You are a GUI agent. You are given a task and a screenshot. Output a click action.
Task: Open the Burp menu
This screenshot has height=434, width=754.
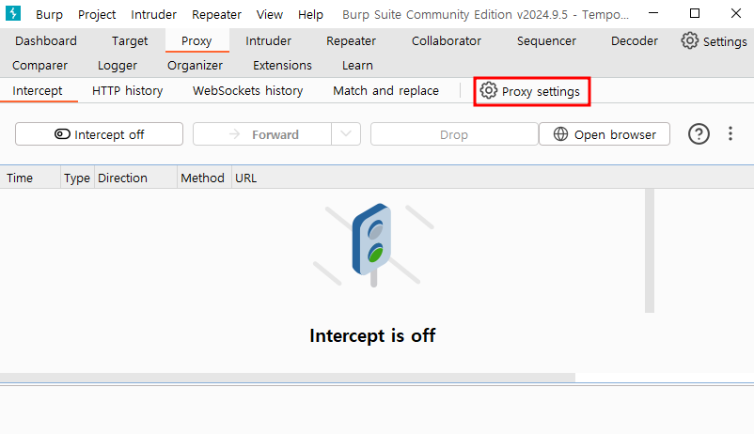tap(49, 14)
